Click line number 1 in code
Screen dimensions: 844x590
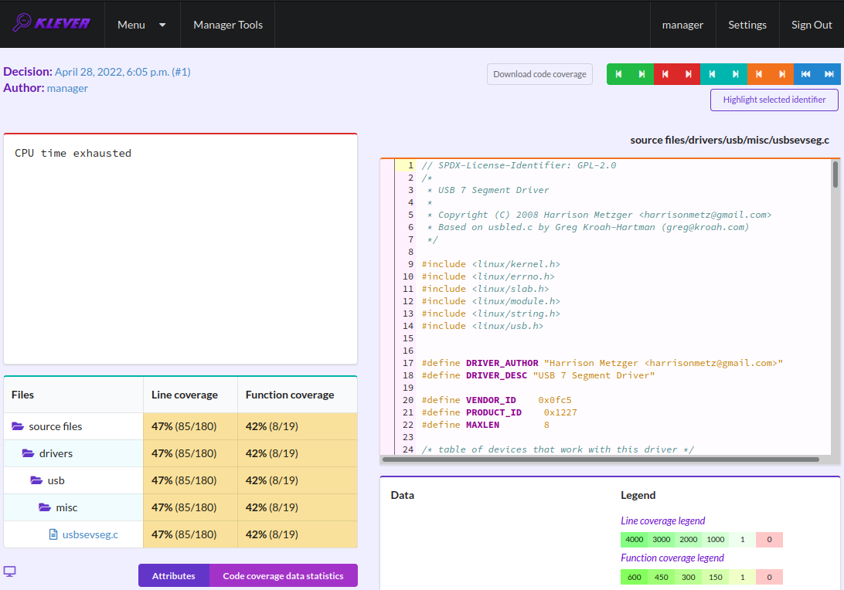coord(410,166)
